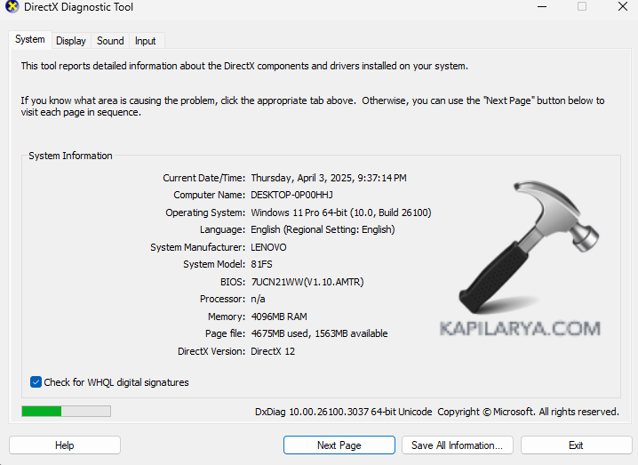Go to Next Page
The image size is (638, 465).
tap(339, 445)
